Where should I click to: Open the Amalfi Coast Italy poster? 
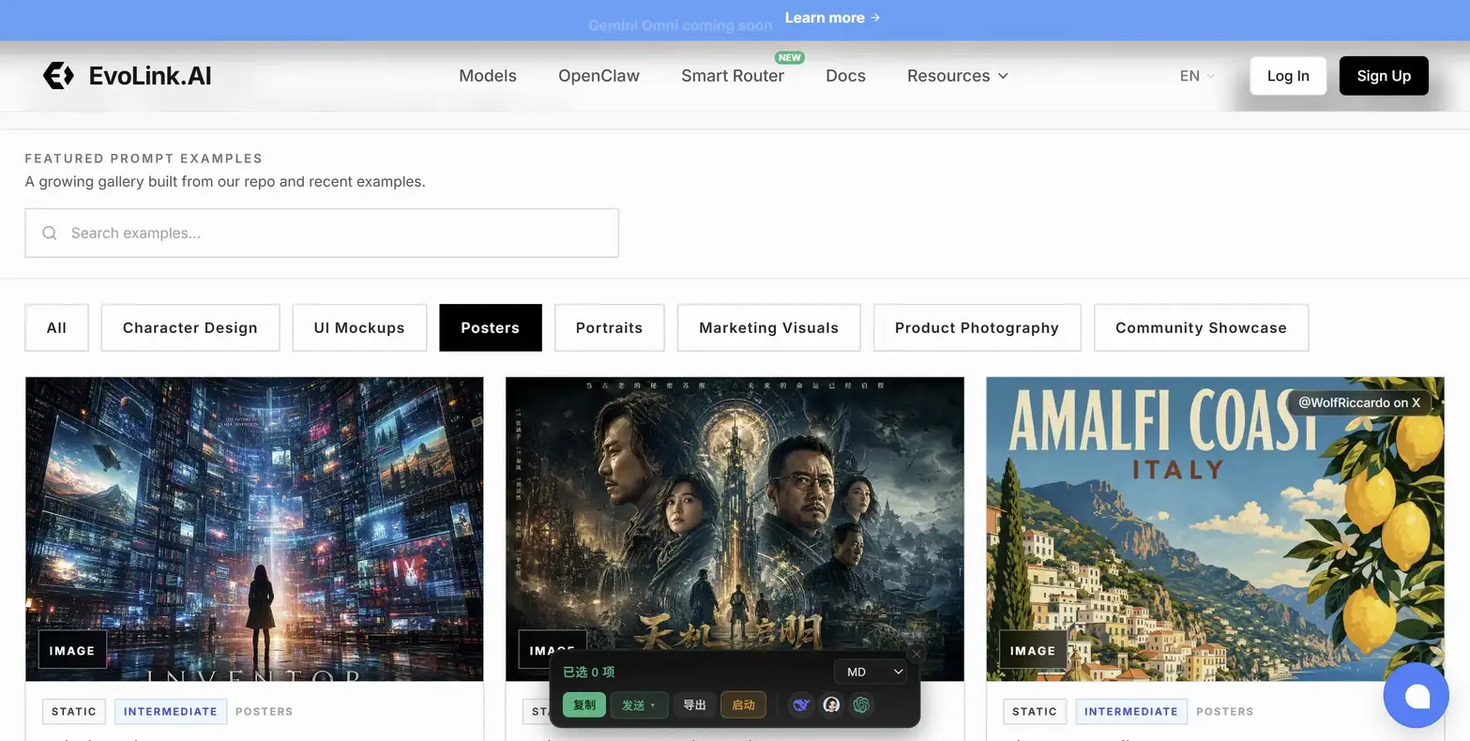click(x=1215, y=529)
